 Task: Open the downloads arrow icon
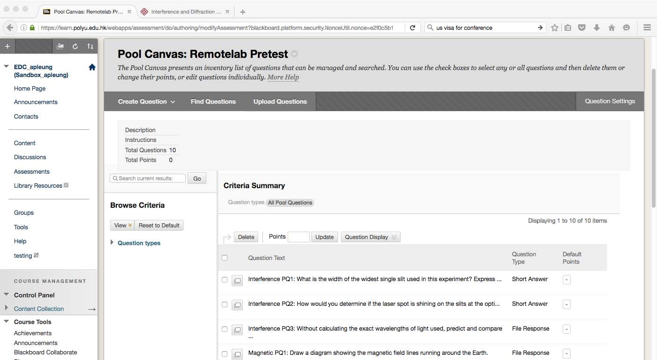tap(597, 28)
